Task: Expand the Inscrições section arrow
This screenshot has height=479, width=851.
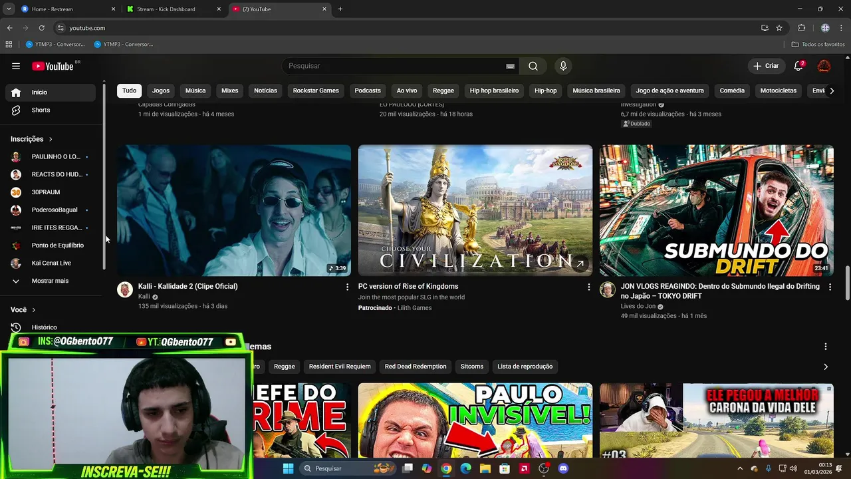Action: click(x=51, y=139)
